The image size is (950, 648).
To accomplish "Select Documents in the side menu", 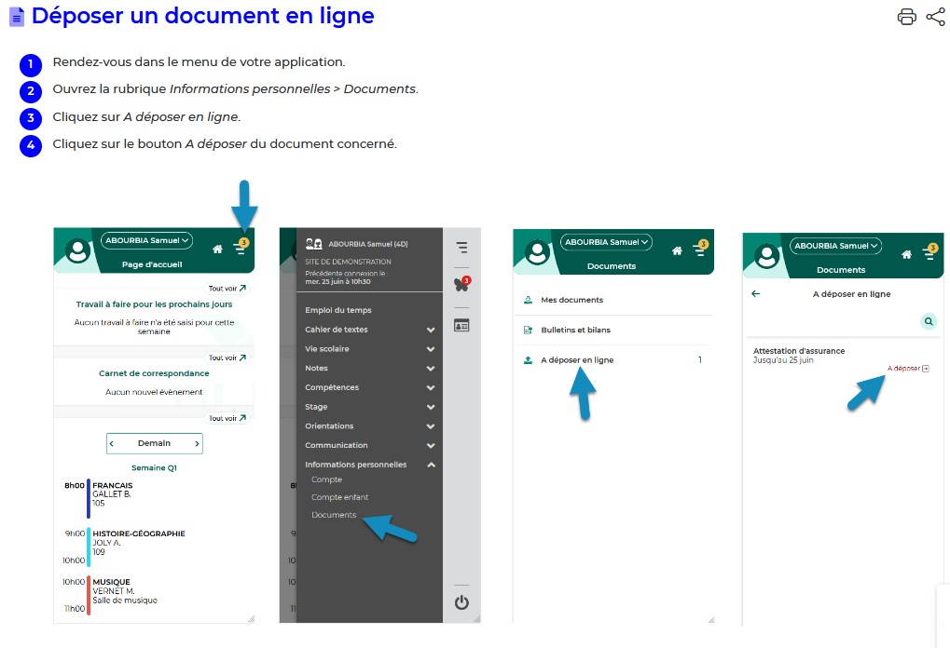I will [x=334, y=515].
